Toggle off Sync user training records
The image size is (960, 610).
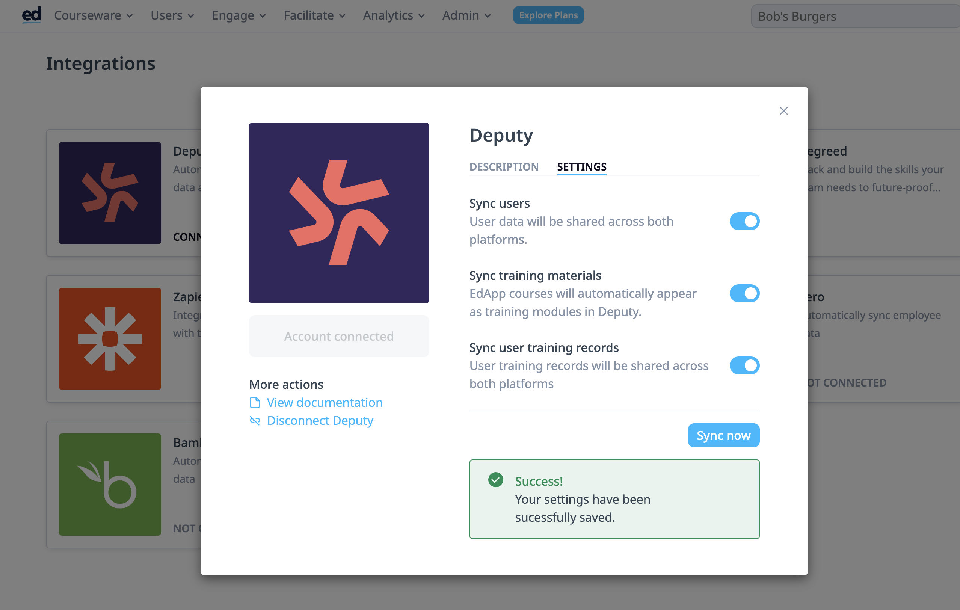coord(744,365)
